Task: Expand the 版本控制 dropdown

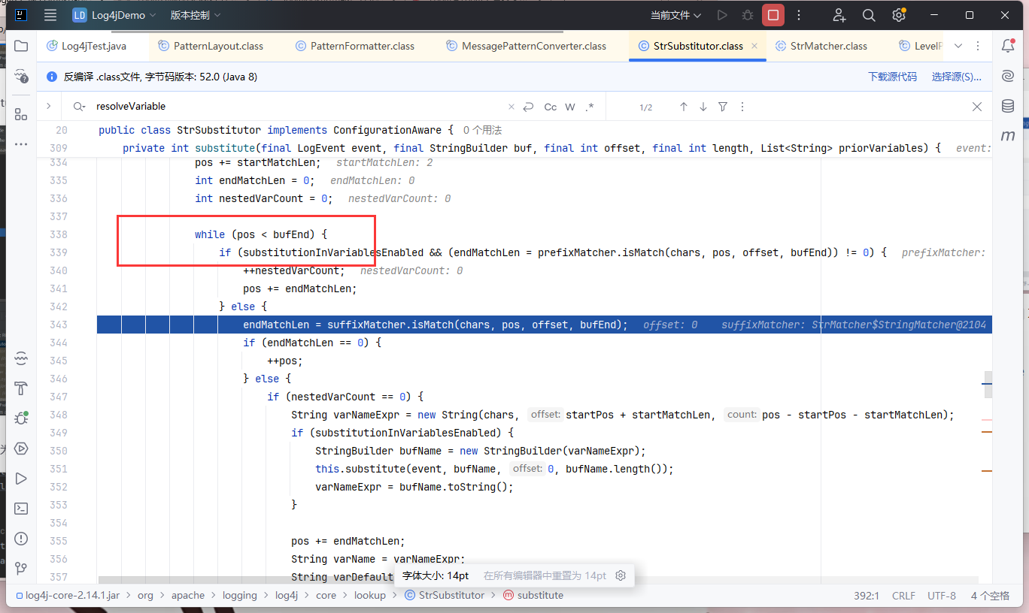Action: 196,15
